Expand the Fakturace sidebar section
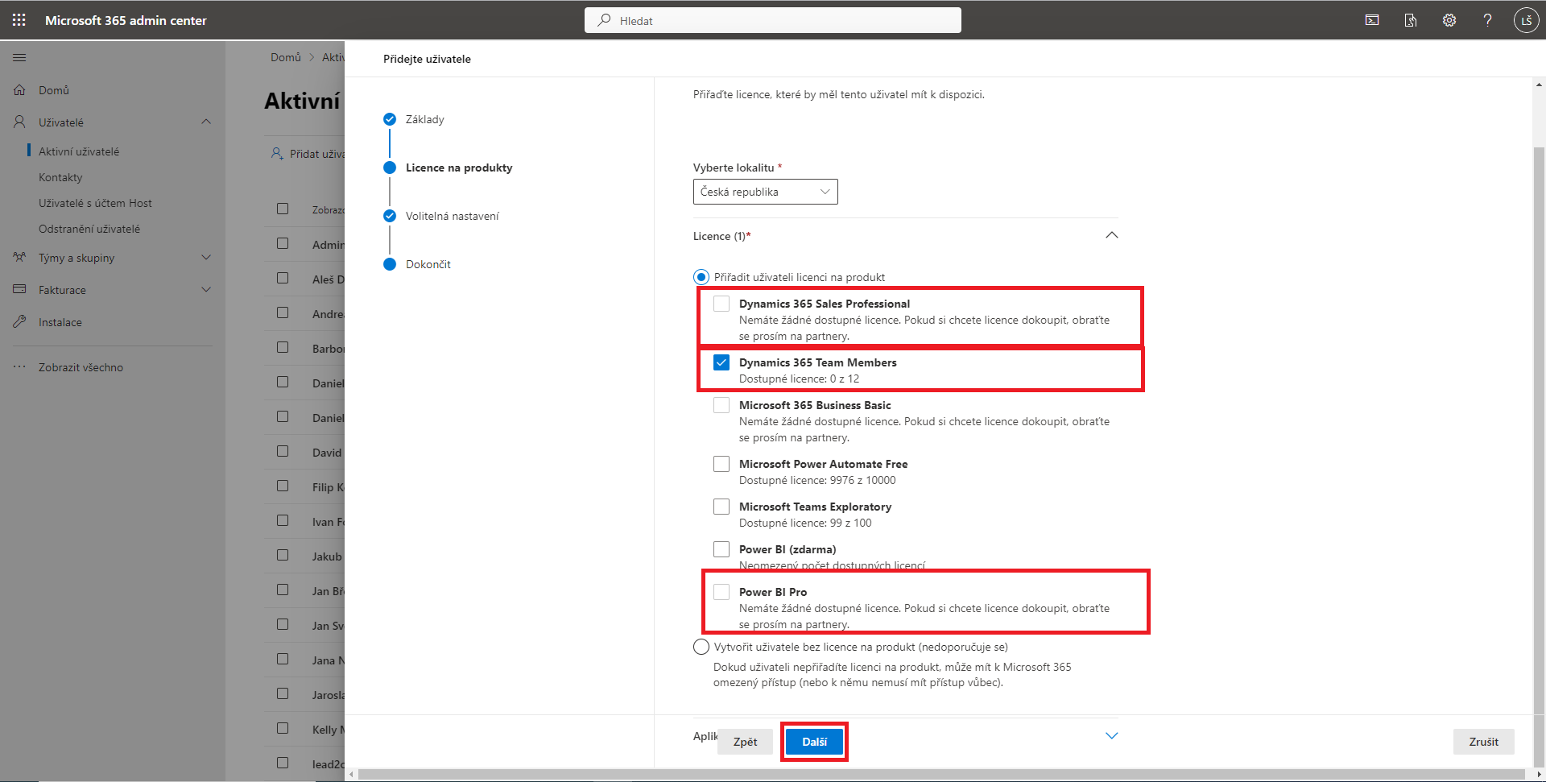Screen dimensions: 1546x782 pos(205,290)
